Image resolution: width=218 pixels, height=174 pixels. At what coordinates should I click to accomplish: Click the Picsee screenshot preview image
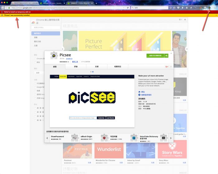pos(92,101)
